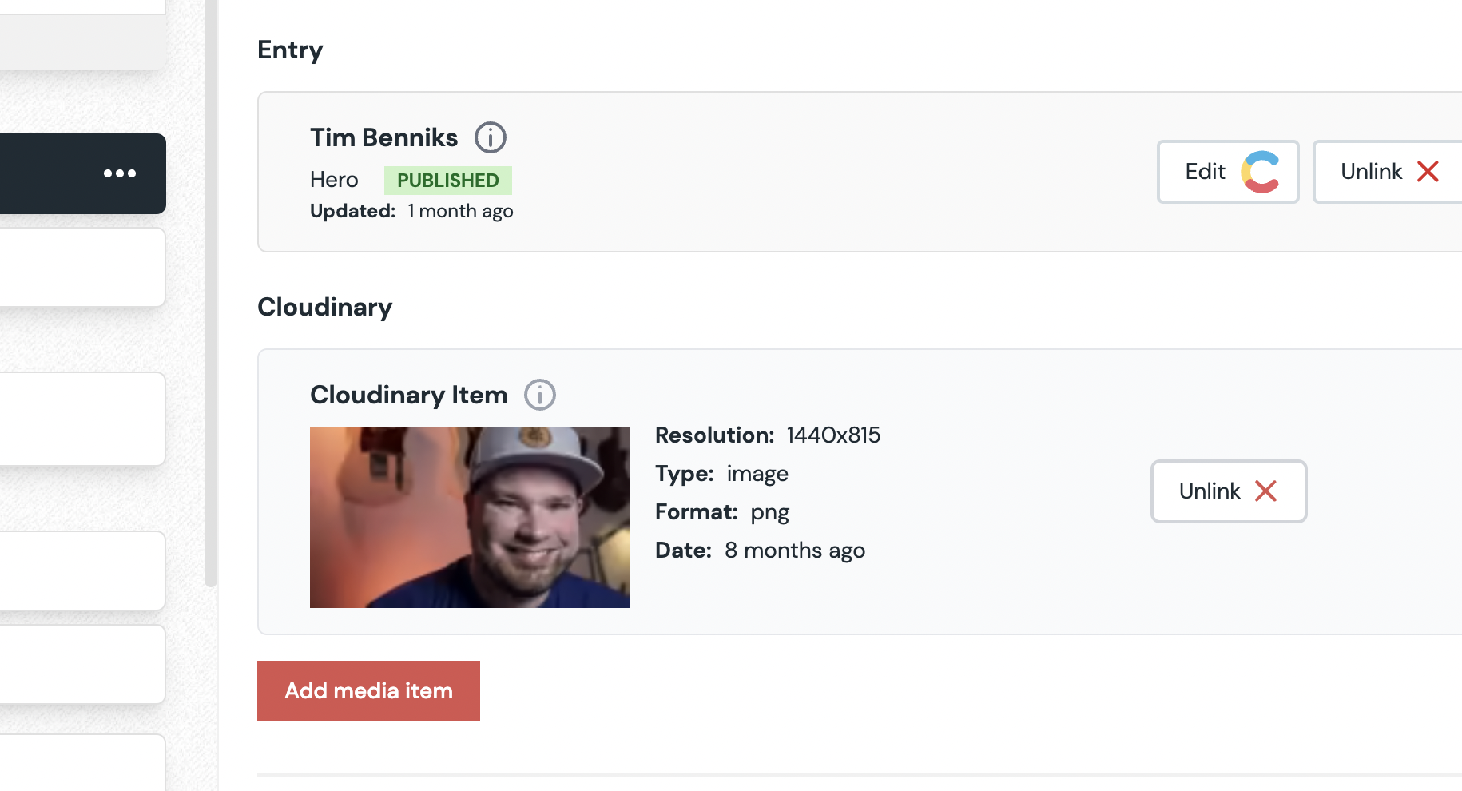The width and height of the screenshot is (1462, 791).
Task: Click the Cloudinary section heading
Action: pos(324,307)
